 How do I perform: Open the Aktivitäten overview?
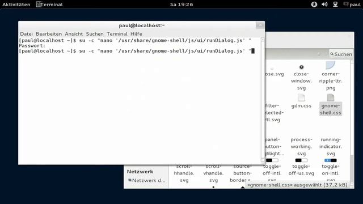tap(16, 5)
